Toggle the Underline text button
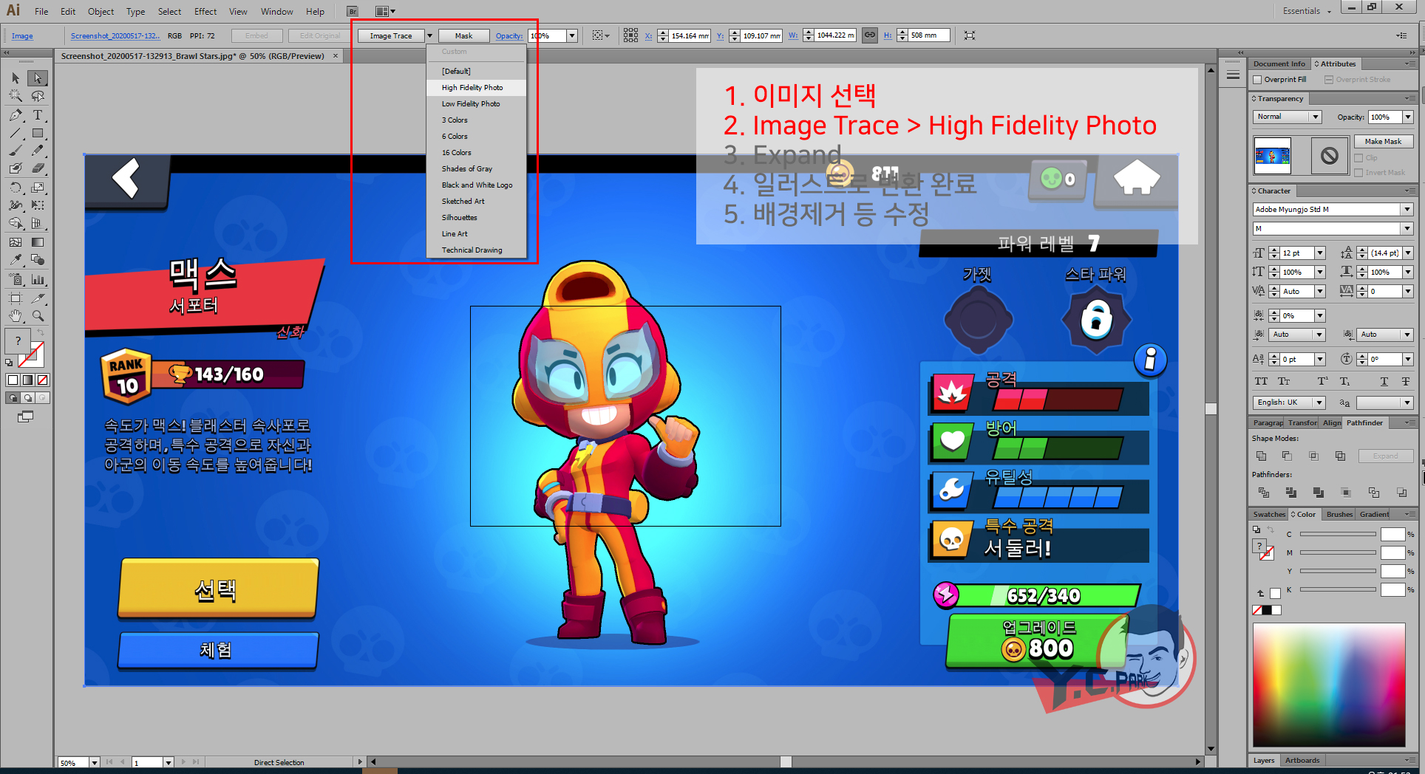 coord(1384,381)
